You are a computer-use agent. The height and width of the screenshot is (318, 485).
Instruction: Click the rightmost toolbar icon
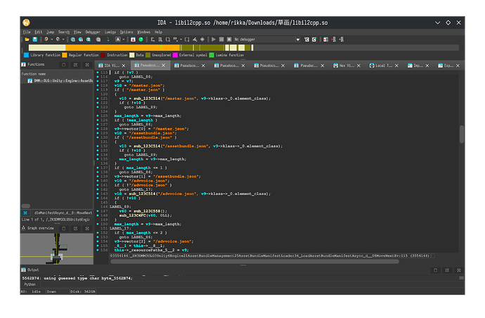point(342,39)
